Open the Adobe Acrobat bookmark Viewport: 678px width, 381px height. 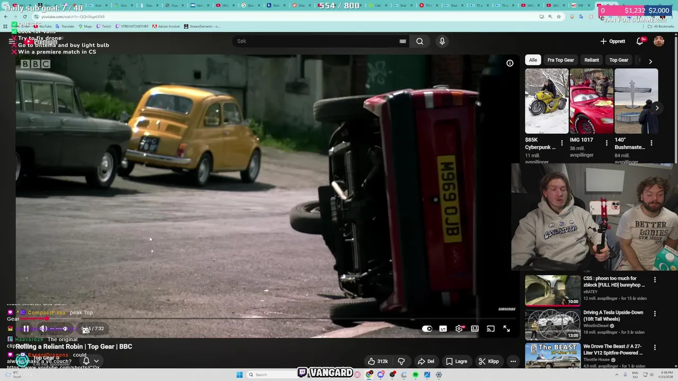coord(165,26)
